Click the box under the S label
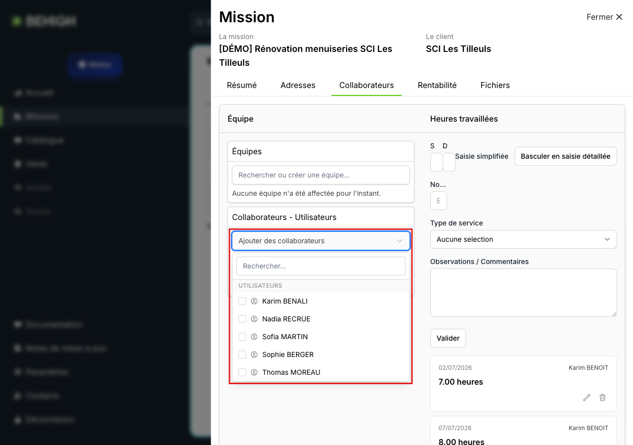This screenshot has width=633, height=445. 437,162
